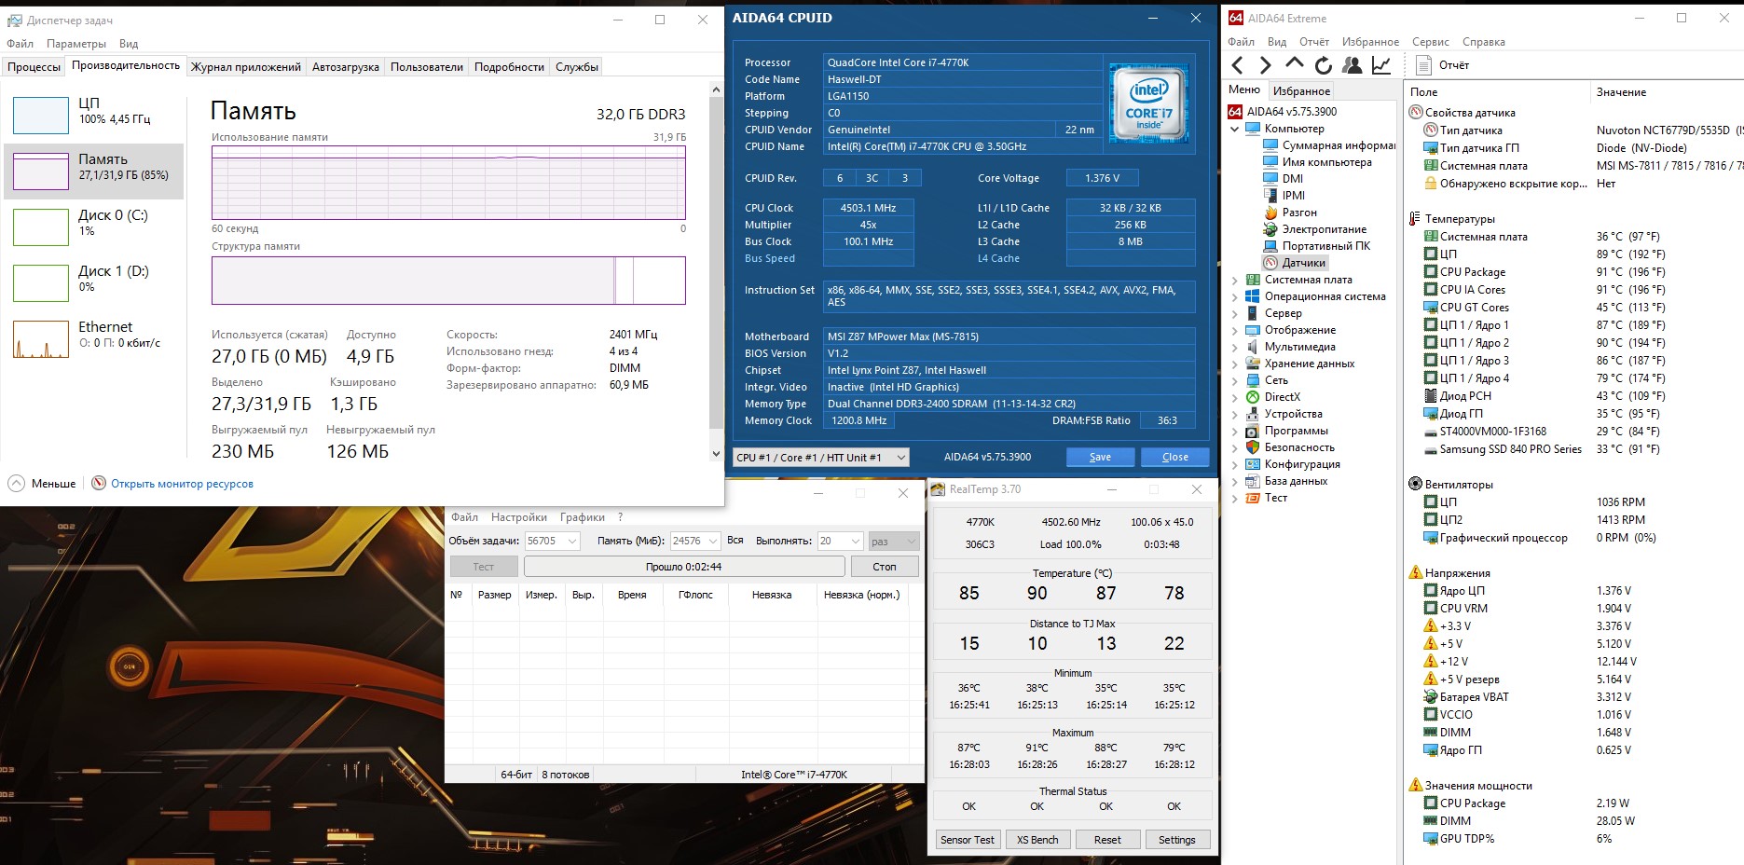This screenshot has width=1744, height=865.
Task: Select the Электропитание tree item
Action: pos(1314,229)
